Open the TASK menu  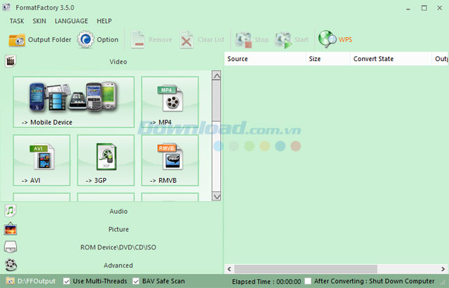pos(17,21)
